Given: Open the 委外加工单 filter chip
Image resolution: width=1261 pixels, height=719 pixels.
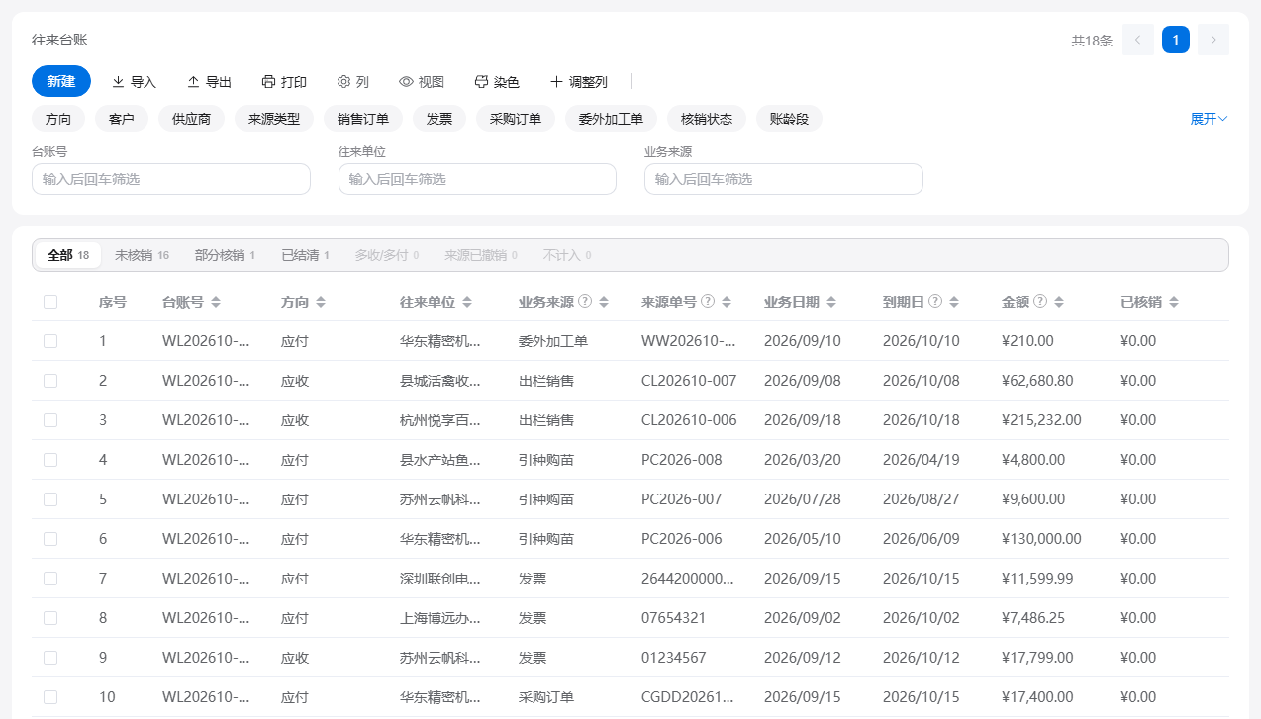Looking at the screenshot, I should pos(612,119).
